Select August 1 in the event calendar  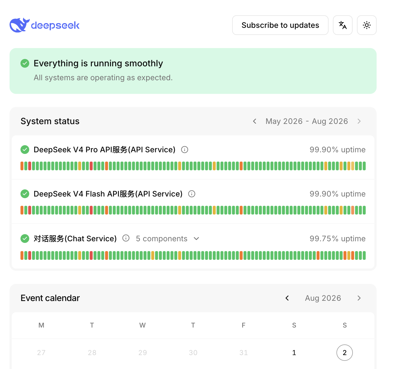pos(294,353)
